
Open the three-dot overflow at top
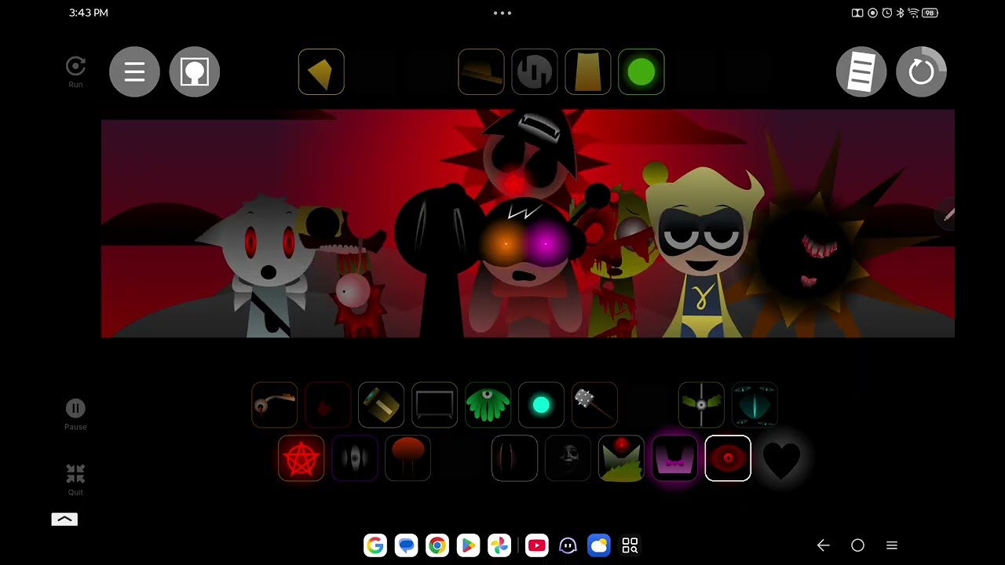click(502, 13)
